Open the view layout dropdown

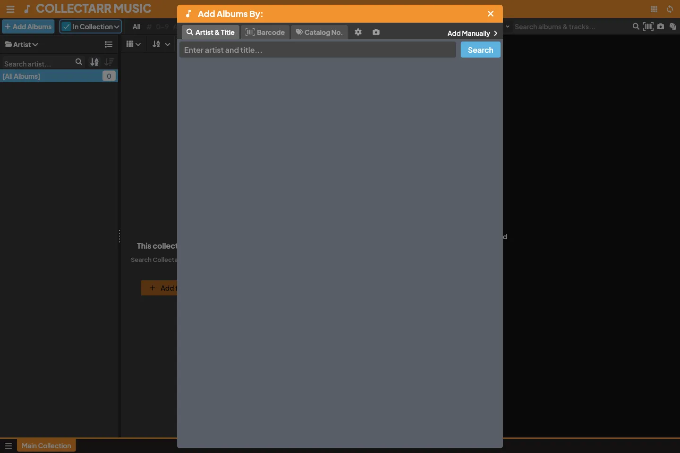(x=134, y=44)
